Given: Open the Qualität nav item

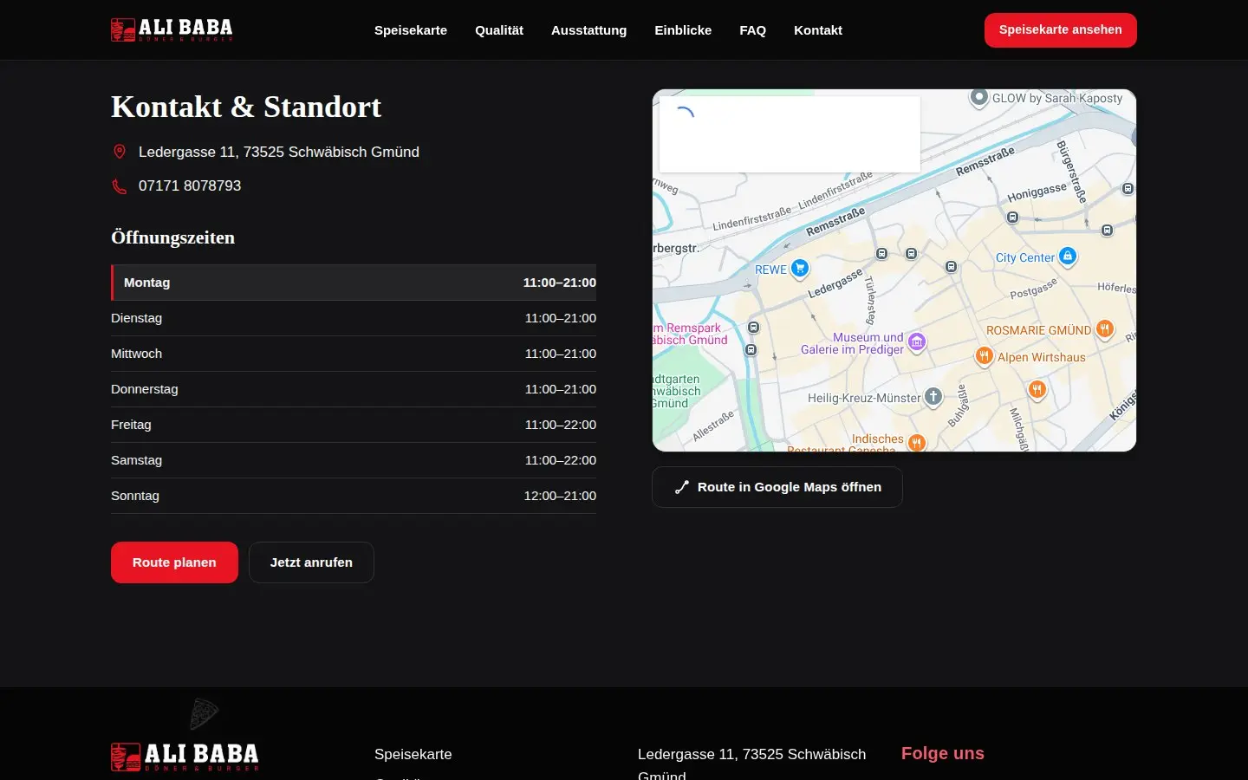Looking at the screenshot, I should 499,30.
